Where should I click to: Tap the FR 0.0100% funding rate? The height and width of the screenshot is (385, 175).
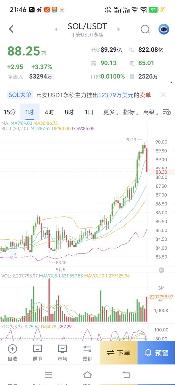(x=113, y=77)
